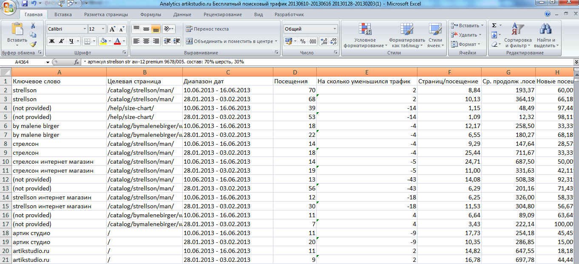Expand the formula bar chevron
The height and width of the screenshot is (264, 579).
576,62
